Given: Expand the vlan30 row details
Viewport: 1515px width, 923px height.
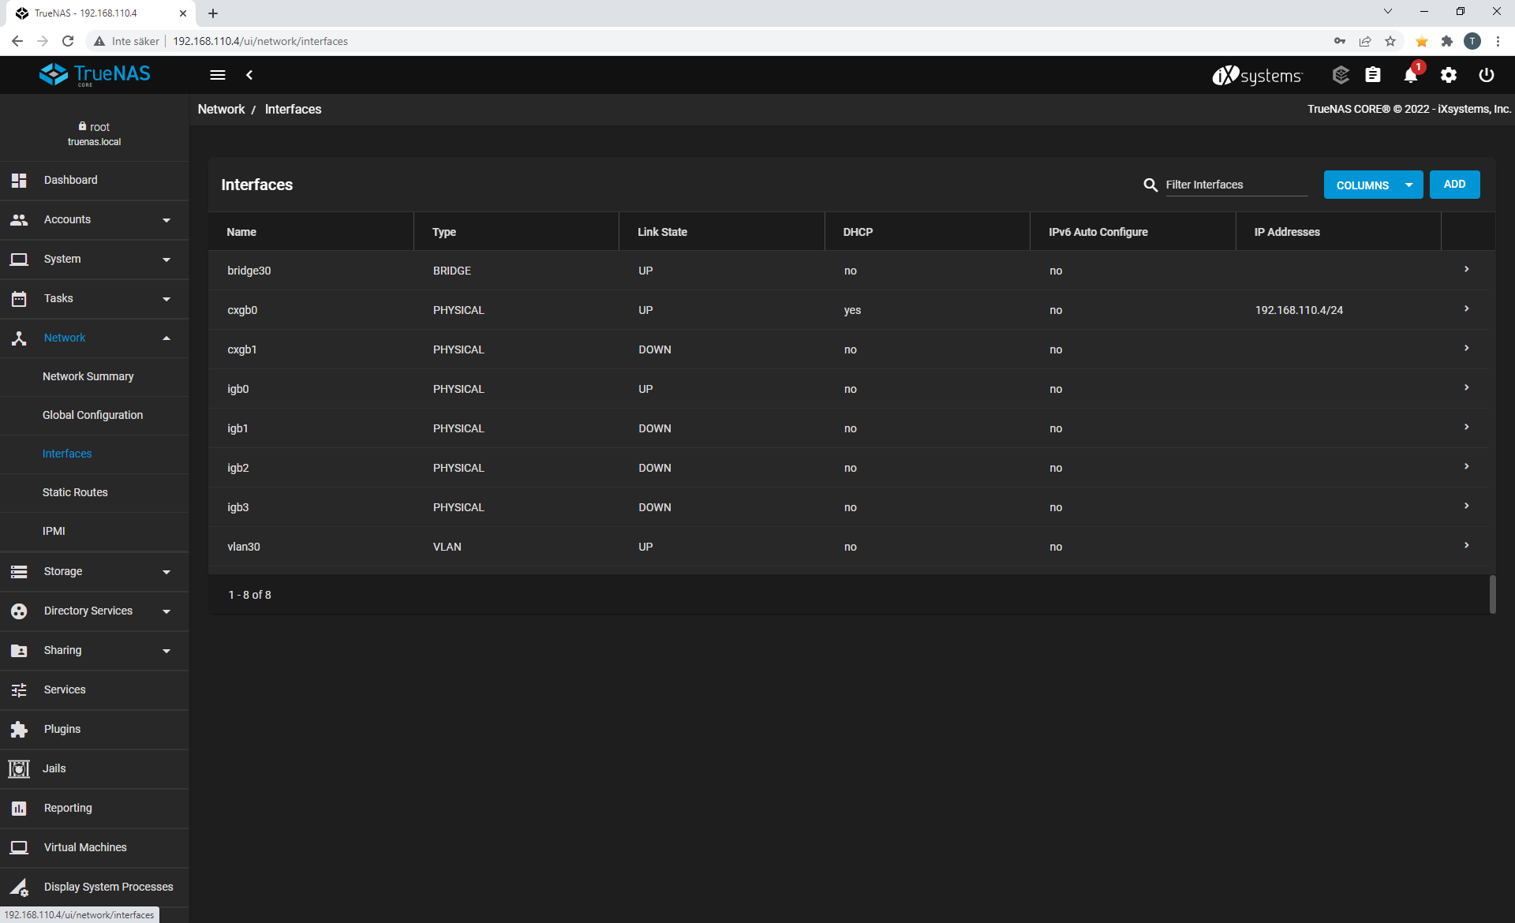Looking at the screenshot, I should point(1466,546).
